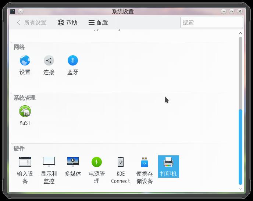Click the 搜索 search field
Viewport: 253px width, 201px height.
(x=211, y=22)
